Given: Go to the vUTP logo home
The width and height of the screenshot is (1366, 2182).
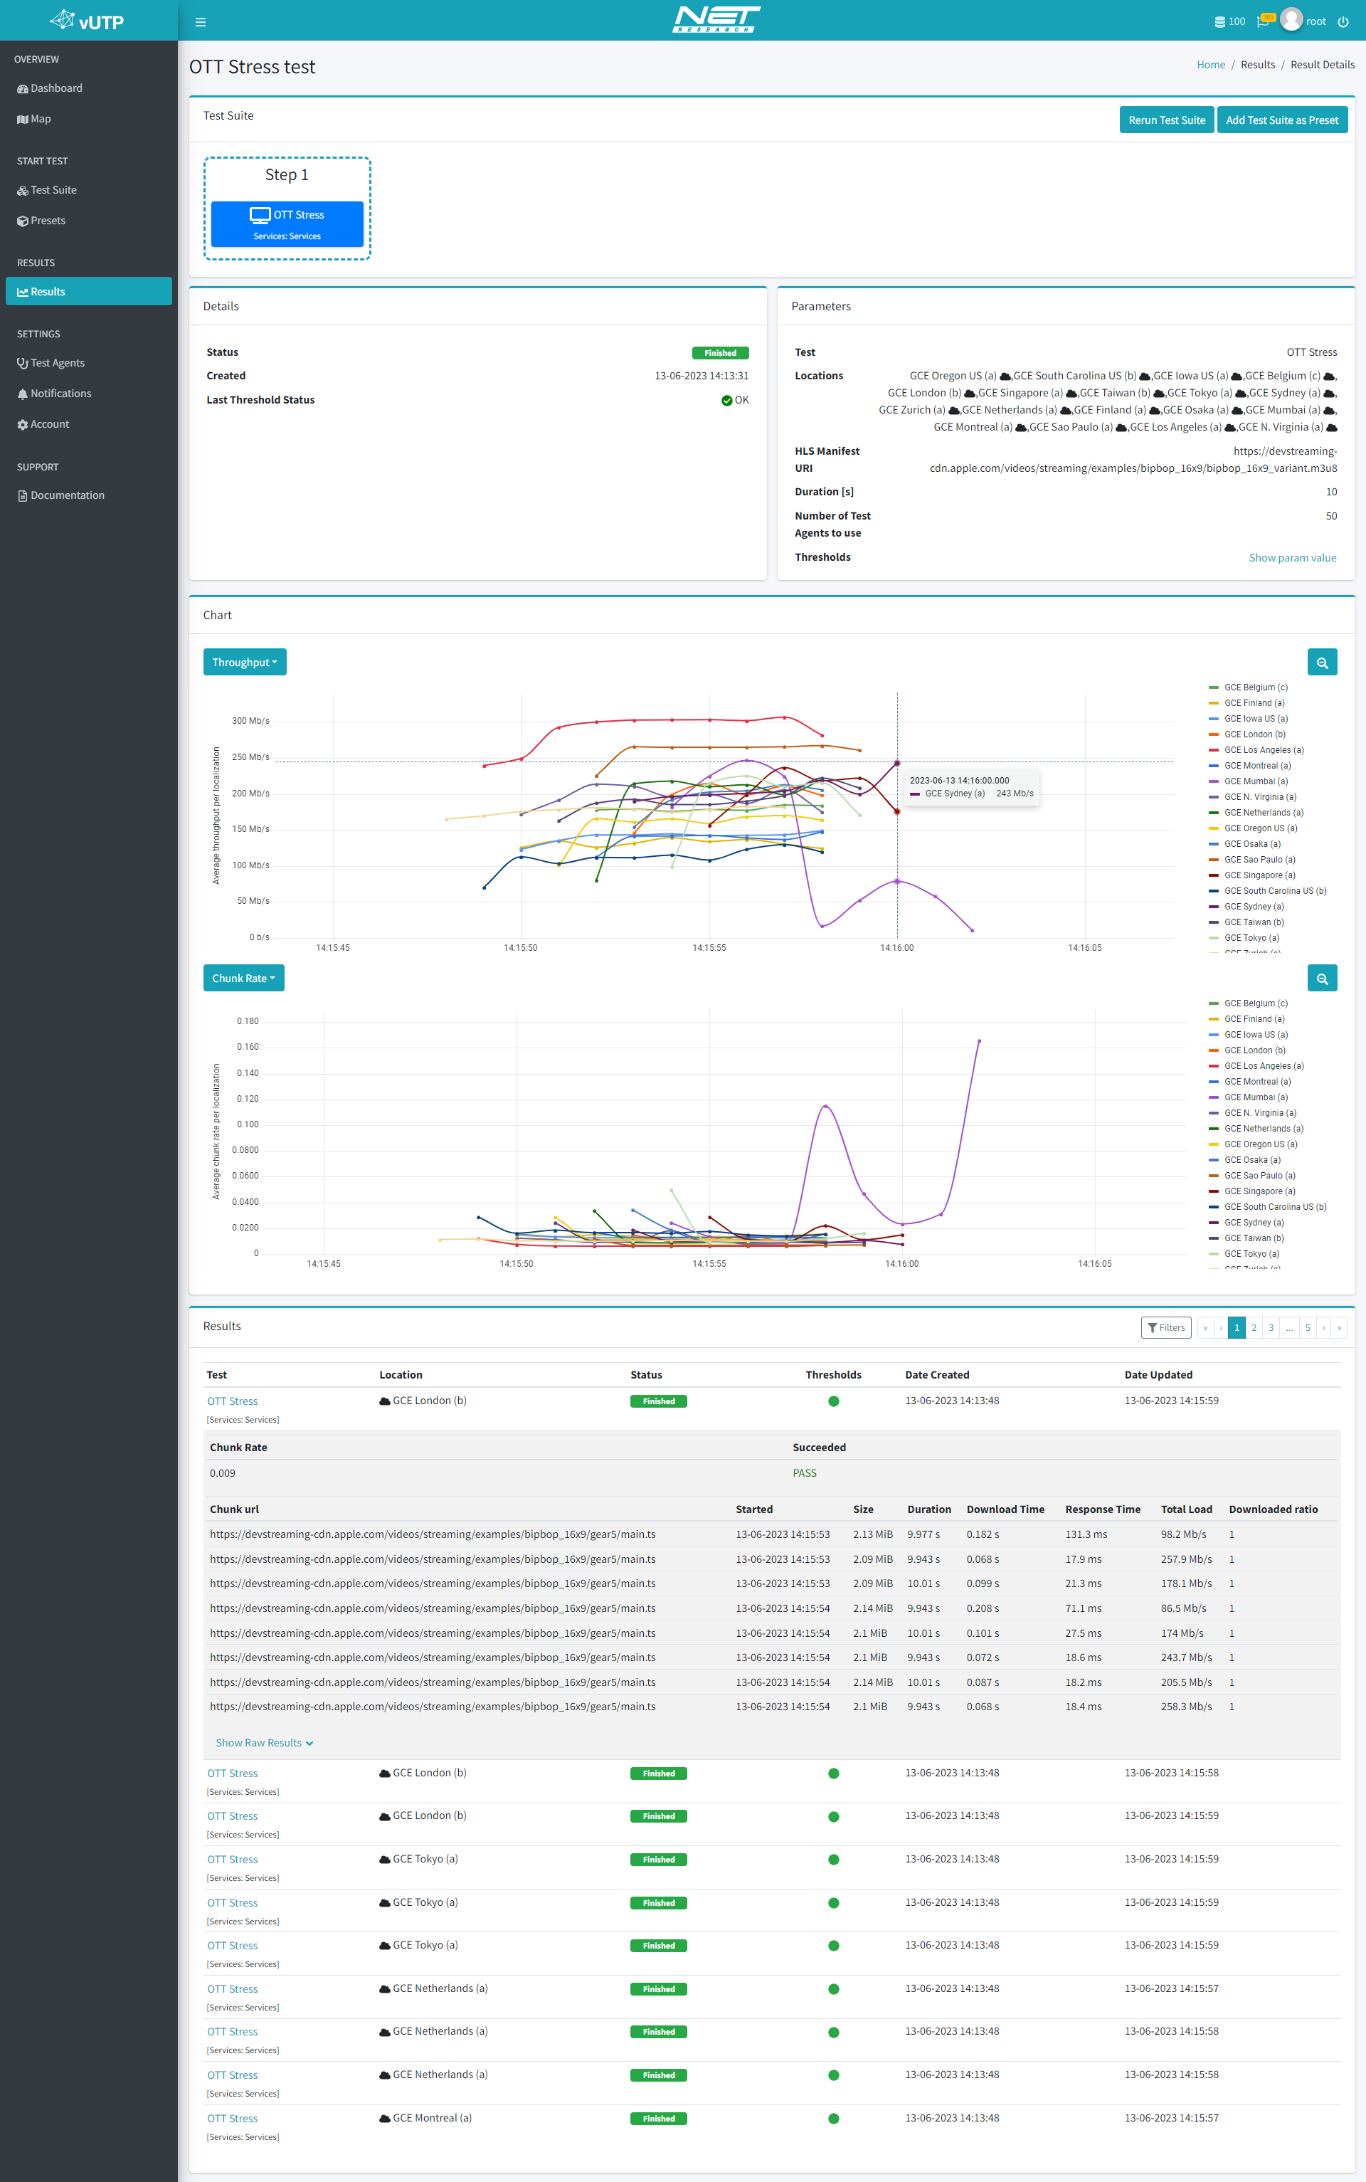Looking at the screenshot, I should click(x=88, y=20).
